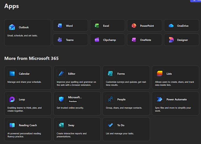This screenshot has height=144, width=201.
Task: Click the Calendar title text
Action: [x=24, y=74]
